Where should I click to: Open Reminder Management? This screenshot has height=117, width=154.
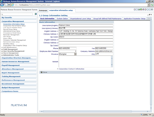click(x=11, y=35)
